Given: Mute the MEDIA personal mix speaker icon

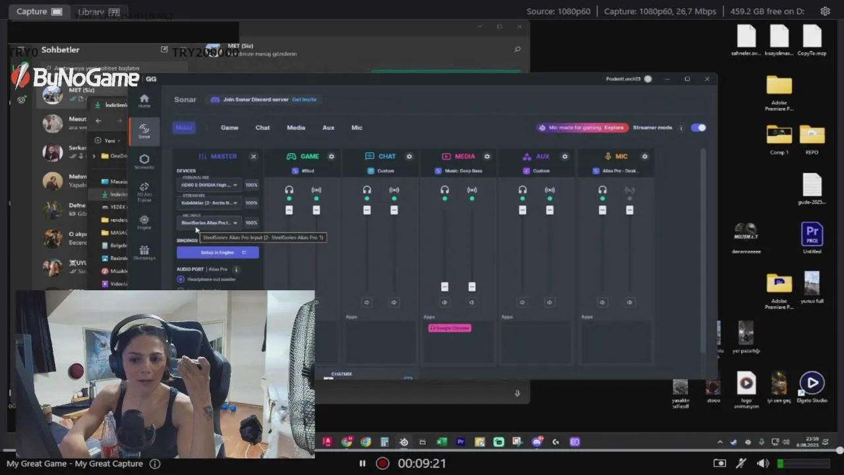Looking at the screenshot, I should (x=444, y=302).
